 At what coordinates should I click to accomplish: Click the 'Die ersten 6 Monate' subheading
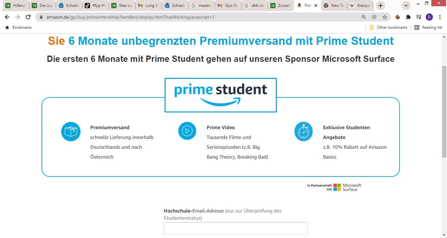tap(221, 59)
